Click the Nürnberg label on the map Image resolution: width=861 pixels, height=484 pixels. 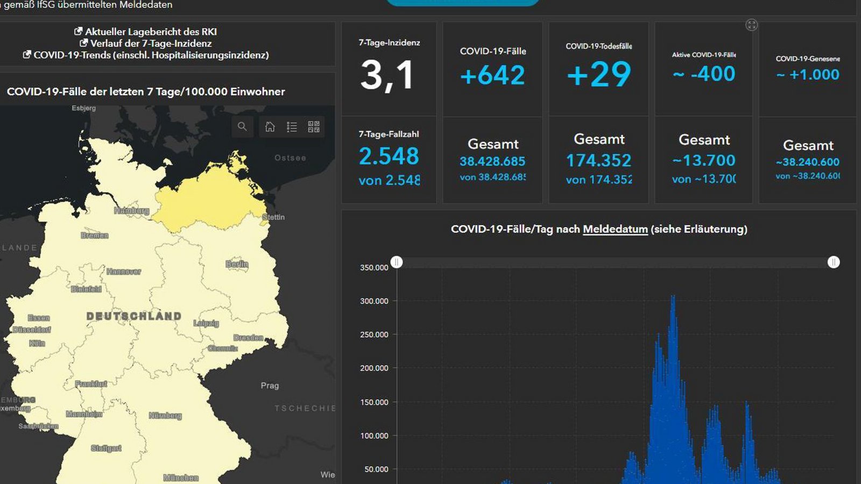(165, 416)
